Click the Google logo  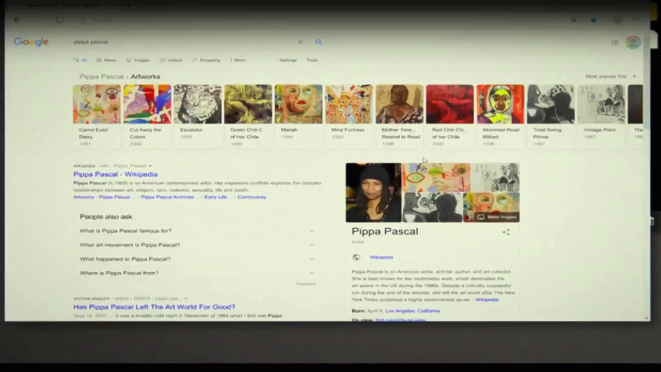(x=31, y=42)
